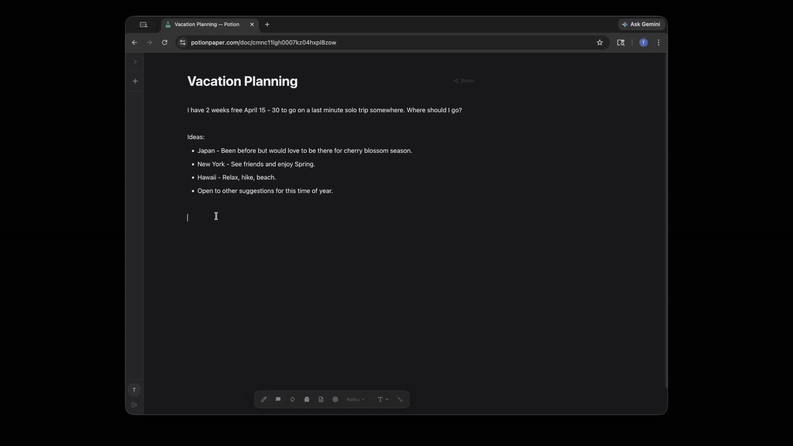Click the pencil edit tool icon
Screen dimensions: 793x446
264,399
